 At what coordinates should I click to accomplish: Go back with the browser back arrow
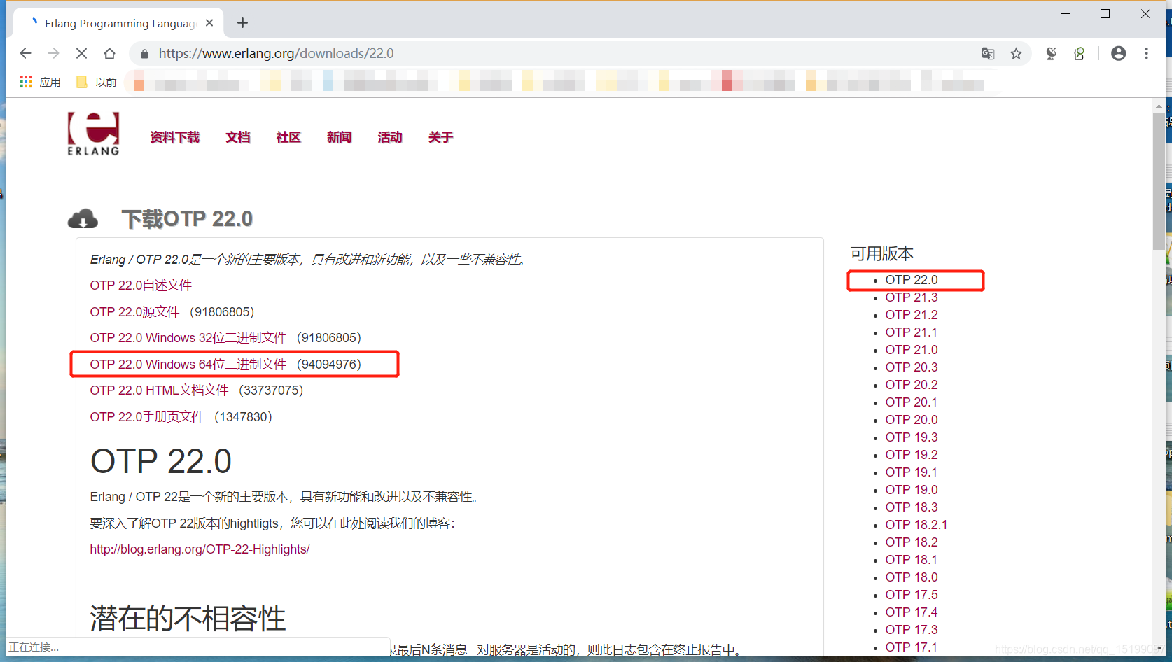26,54
